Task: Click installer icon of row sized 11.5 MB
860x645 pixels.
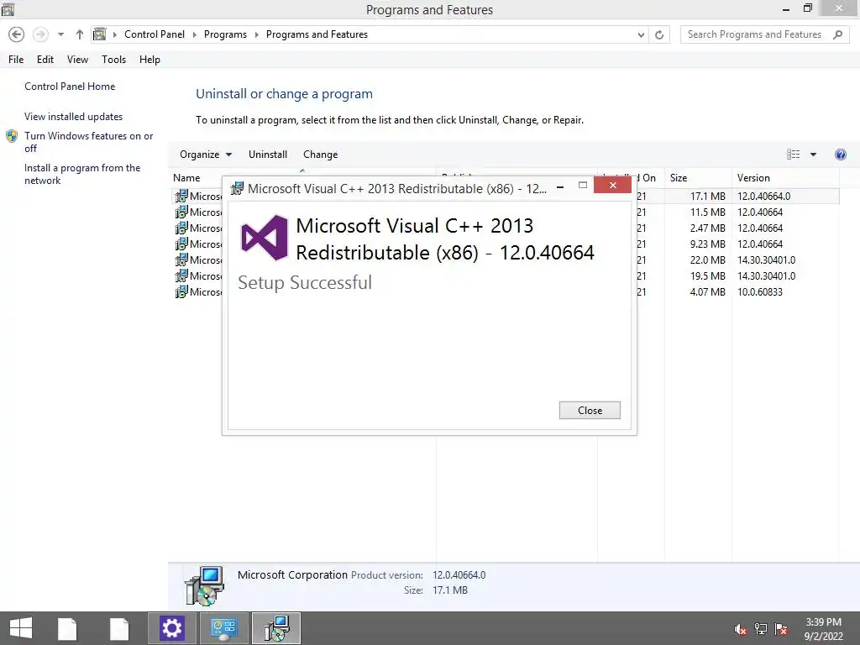Action: [x=181, y=212]
